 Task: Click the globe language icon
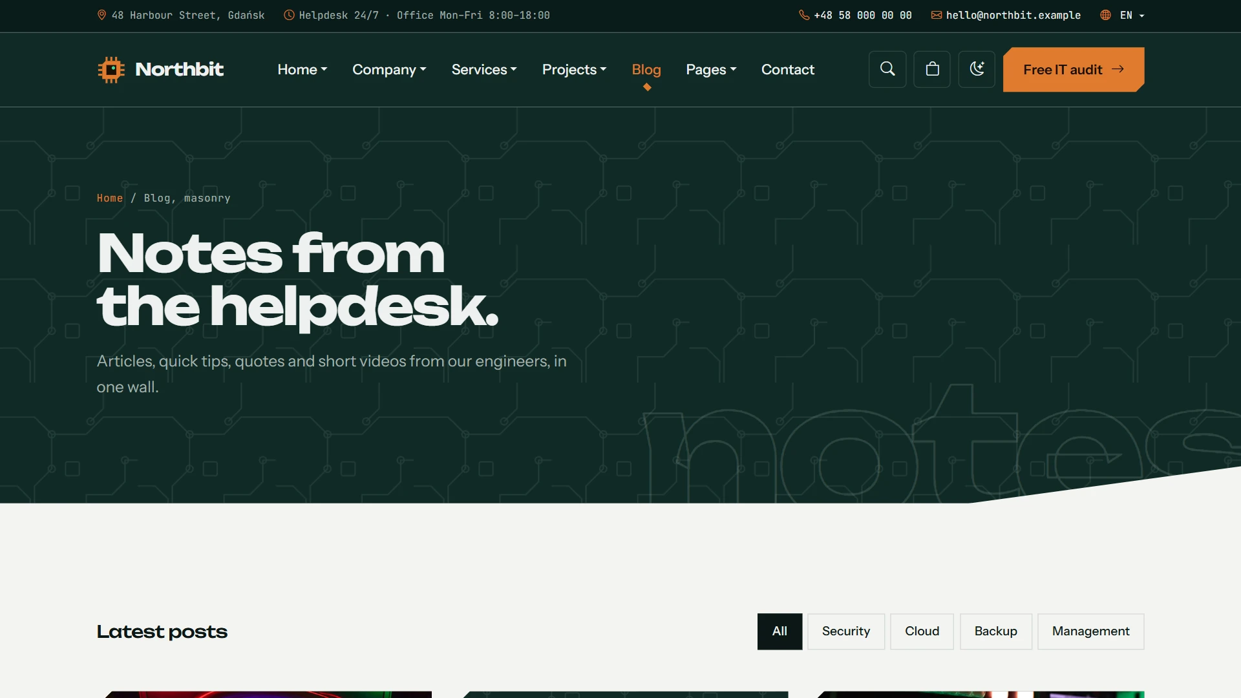pyautogui.click(x=1106, y=15)
